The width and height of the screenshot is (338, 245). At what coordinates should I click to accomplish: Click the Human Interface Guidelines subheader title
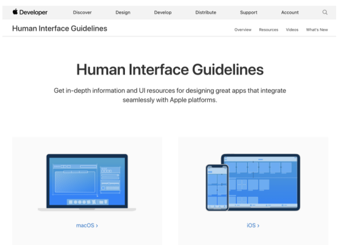coord(60,29)
